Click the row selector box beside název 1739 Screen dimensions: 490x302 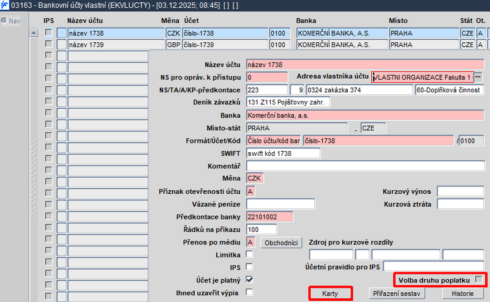62,45
